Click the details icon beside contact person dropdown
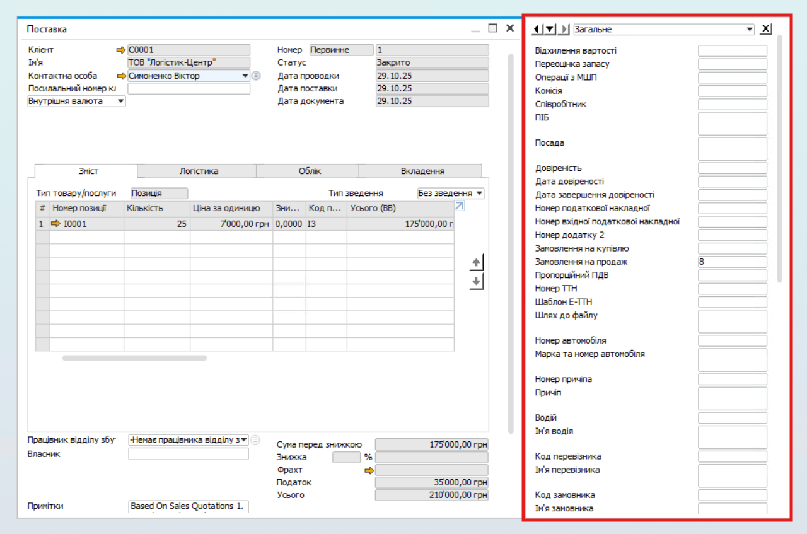 click(255, 76)
